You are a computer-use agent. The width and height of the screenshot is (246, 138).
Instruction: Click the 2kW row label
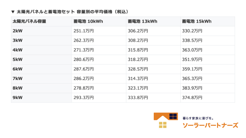tap(18, 31)
